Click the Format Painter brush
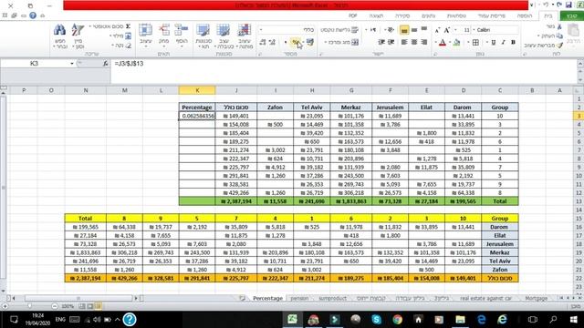584x328 pixels. click(559, 46)
